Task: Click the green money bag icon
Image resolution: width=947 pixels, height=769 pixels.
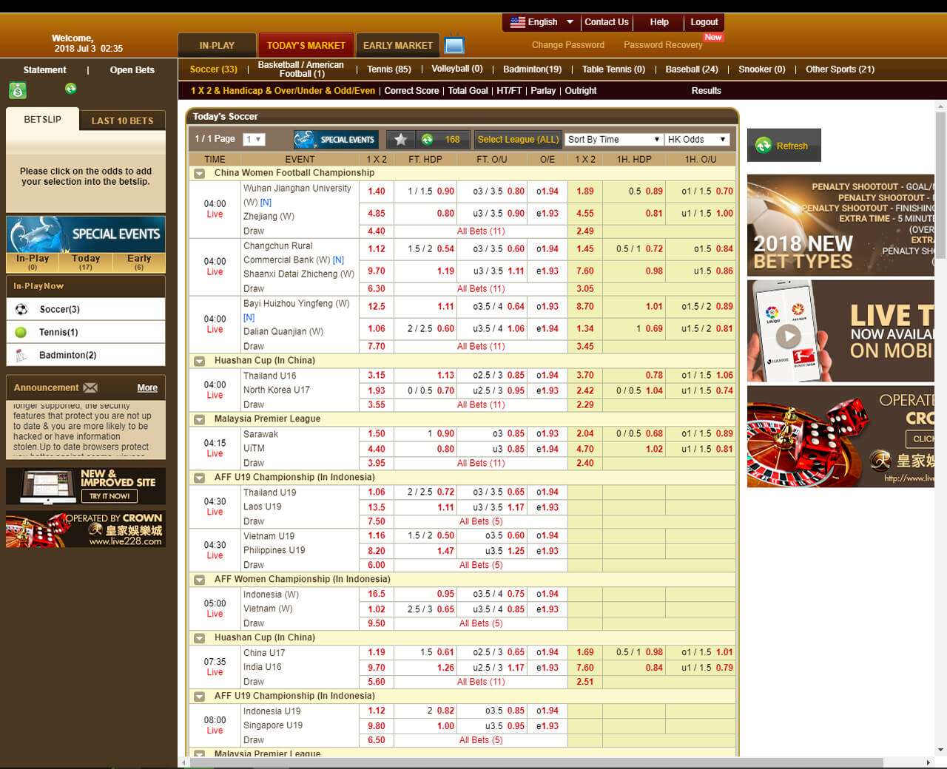Action: click(x=18, y=90)
